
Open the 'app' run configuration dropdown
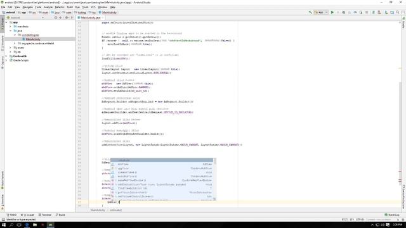321,13
